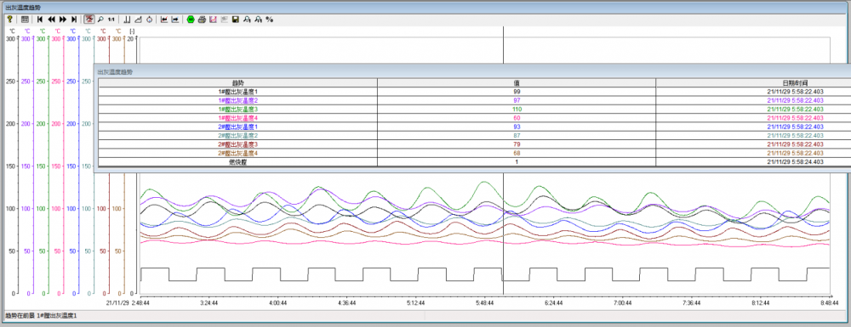This screenshot has height=327, width=851.
Task: Activate the zoom area magnifier
Action: (100, 20)
